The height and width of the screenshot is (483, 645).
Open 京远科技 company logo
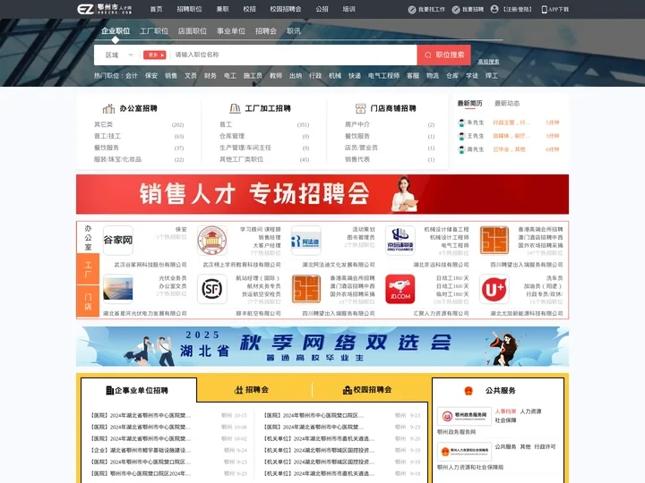tap(400, 241)
